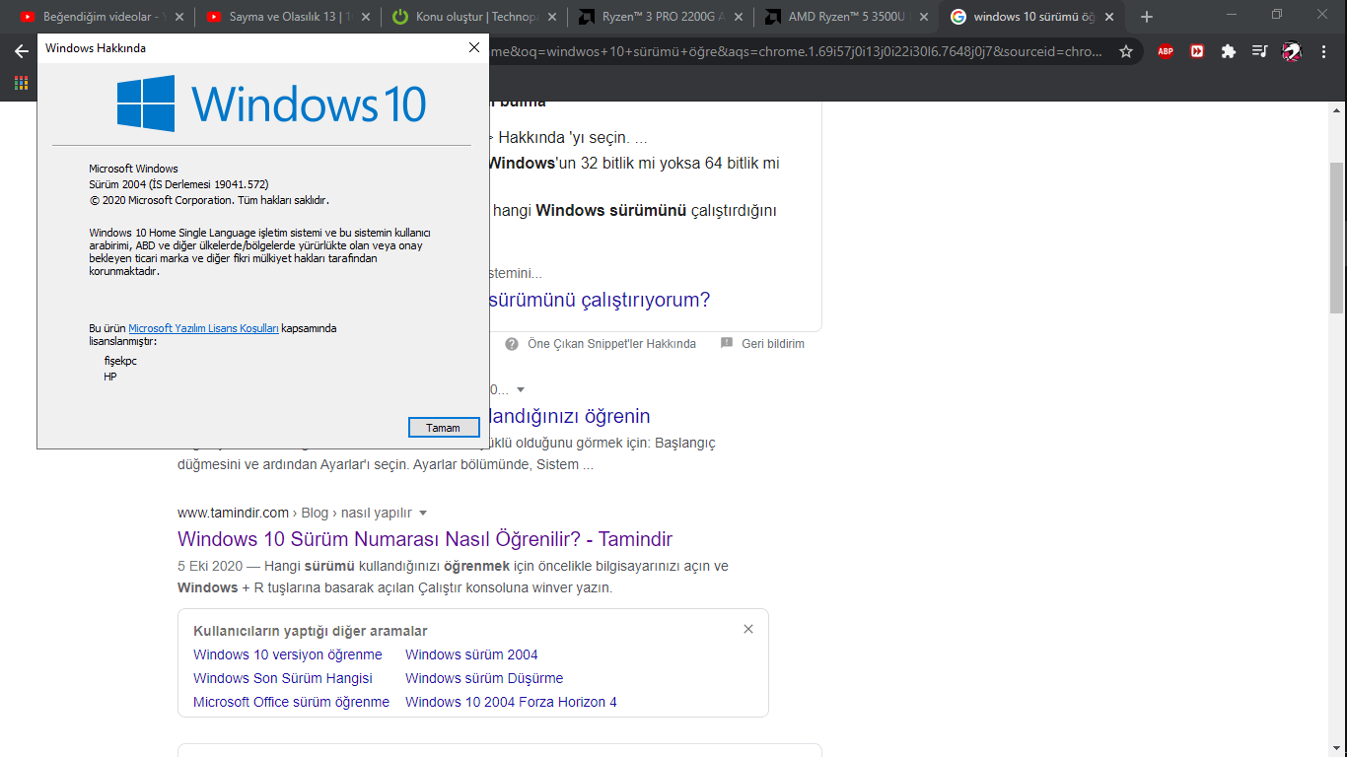This screenshot has height=757, width=1347.
Task: Close the Beğendiğim videolar tab
Action: coord(178,17)
